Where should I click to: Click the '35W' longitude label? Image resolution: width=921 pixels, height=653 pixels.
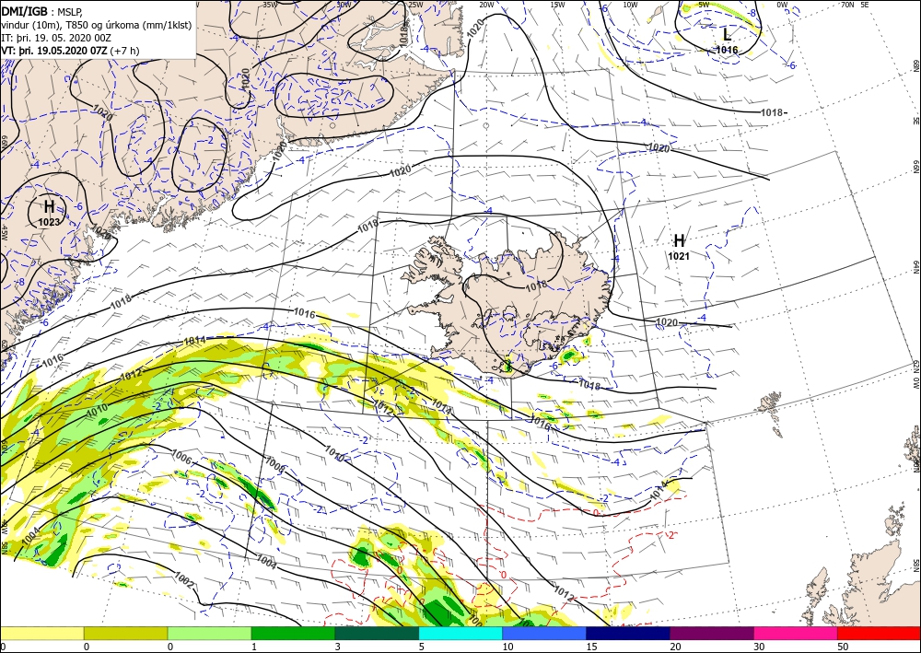point(269,5)
